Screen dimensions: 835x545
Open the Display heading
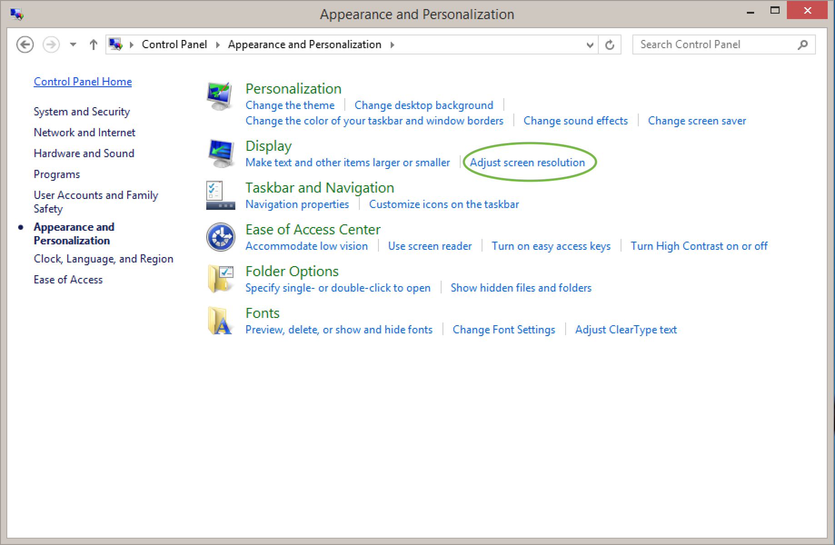pos(268,146)
